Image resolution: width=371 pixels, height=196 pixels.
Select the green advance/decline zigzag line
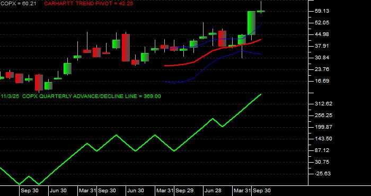pos(130,139)
